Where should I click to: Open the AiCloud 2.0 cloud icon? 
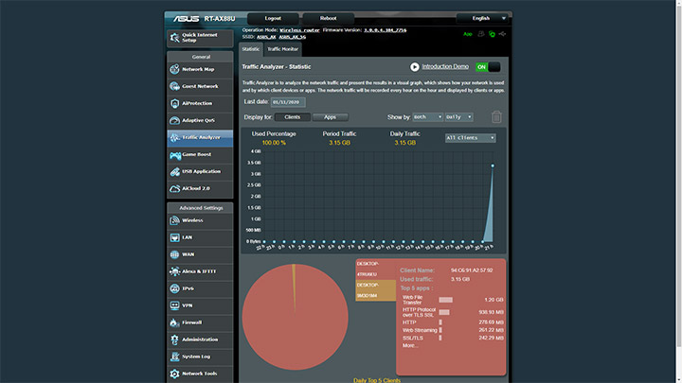coord(175,188)
